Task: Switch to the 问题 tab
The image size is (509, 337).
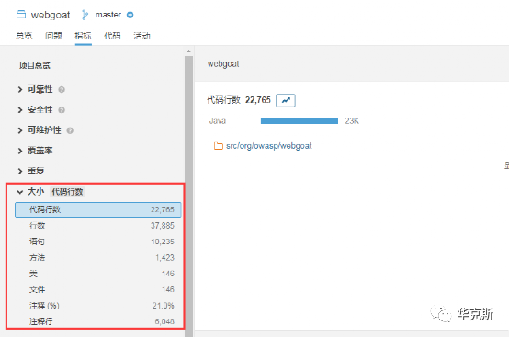Action: click(53, 36)
